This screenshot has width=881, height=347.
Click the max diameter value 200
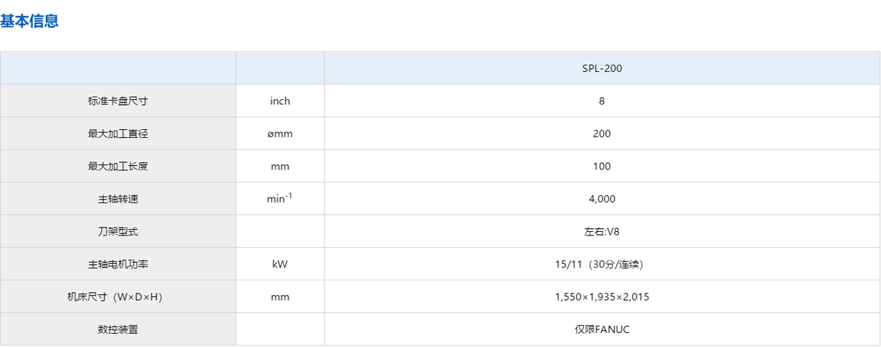point(602,134)
